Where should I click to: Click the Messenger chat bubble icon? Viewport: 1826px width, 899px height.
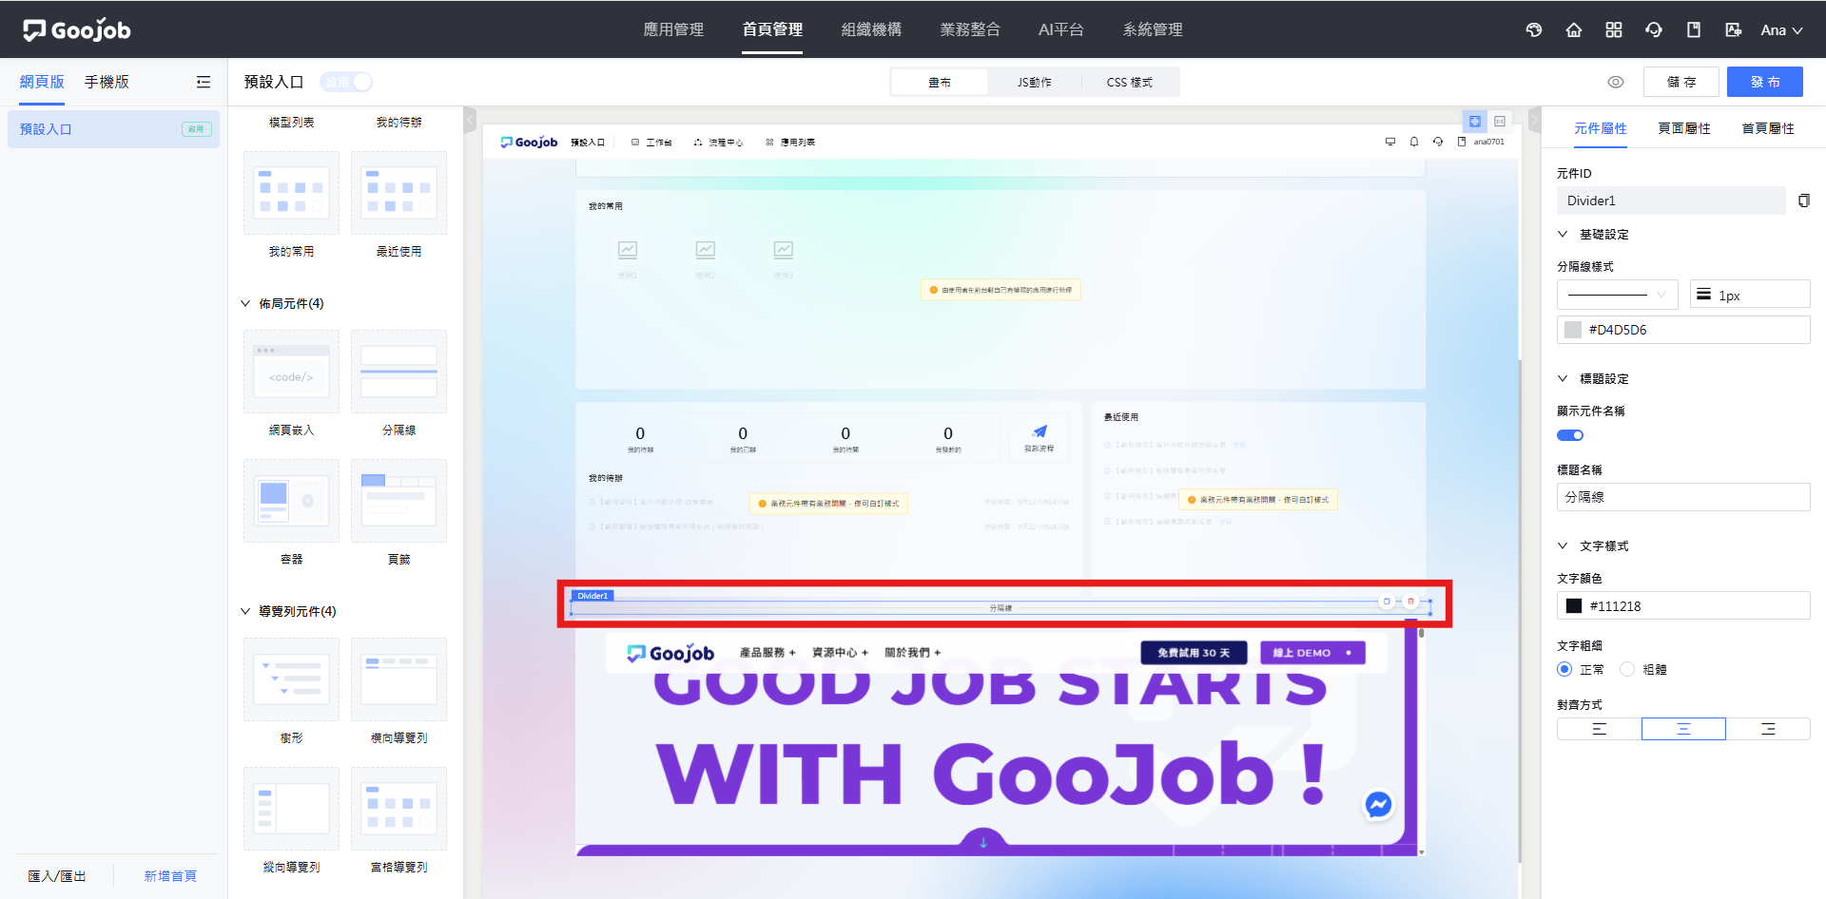pos(1378,805)
